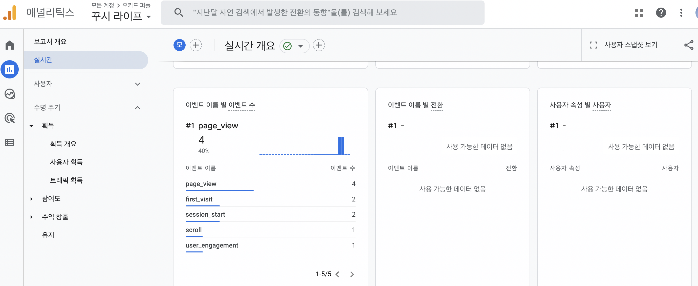The width and height of the screenshot is (698, 286).
Task: Open the Google apps grid icon
Action: pos(639,13)
